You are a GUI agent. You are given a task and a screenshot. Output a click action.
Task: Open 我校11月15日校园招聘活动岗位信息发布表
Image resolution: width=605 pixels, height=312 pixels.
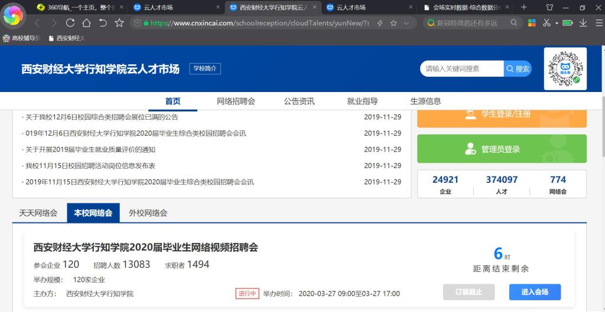90,166
